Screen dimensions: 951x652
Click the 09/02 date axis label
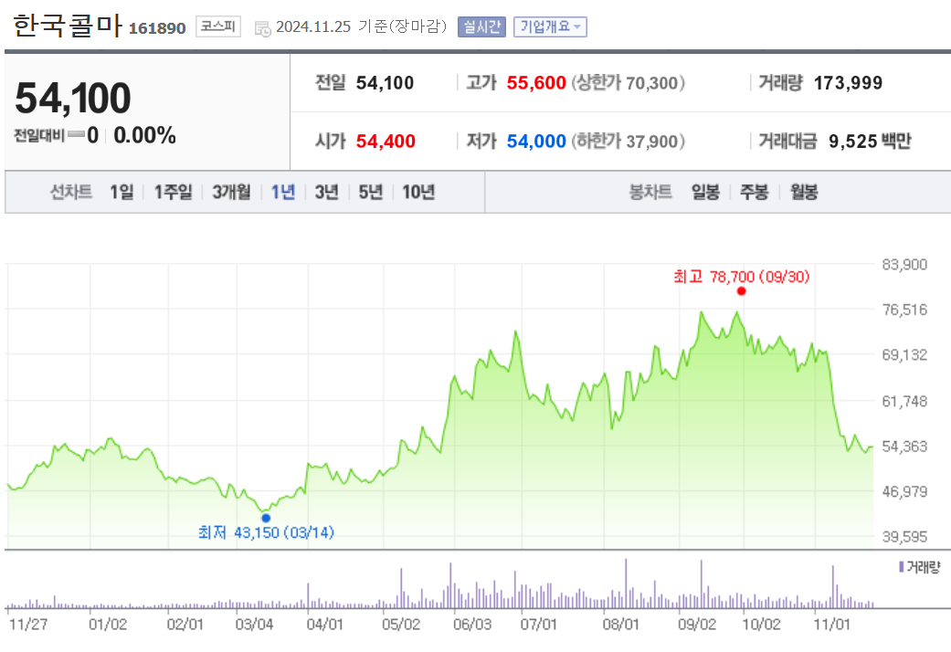pyautogui.click(x=697, y=624)
